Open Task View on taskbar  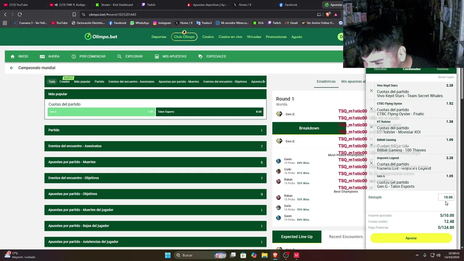(233, 255)
